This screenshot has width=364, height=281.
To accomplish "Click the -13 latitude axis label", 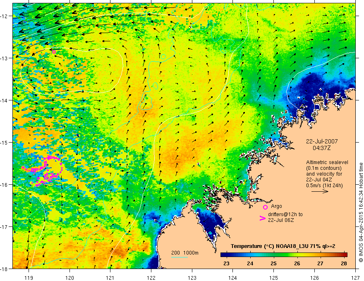I will pos(4,58).
